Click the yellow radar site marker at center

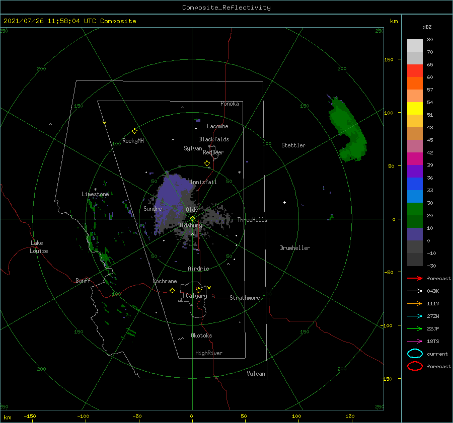click(192, 219)
